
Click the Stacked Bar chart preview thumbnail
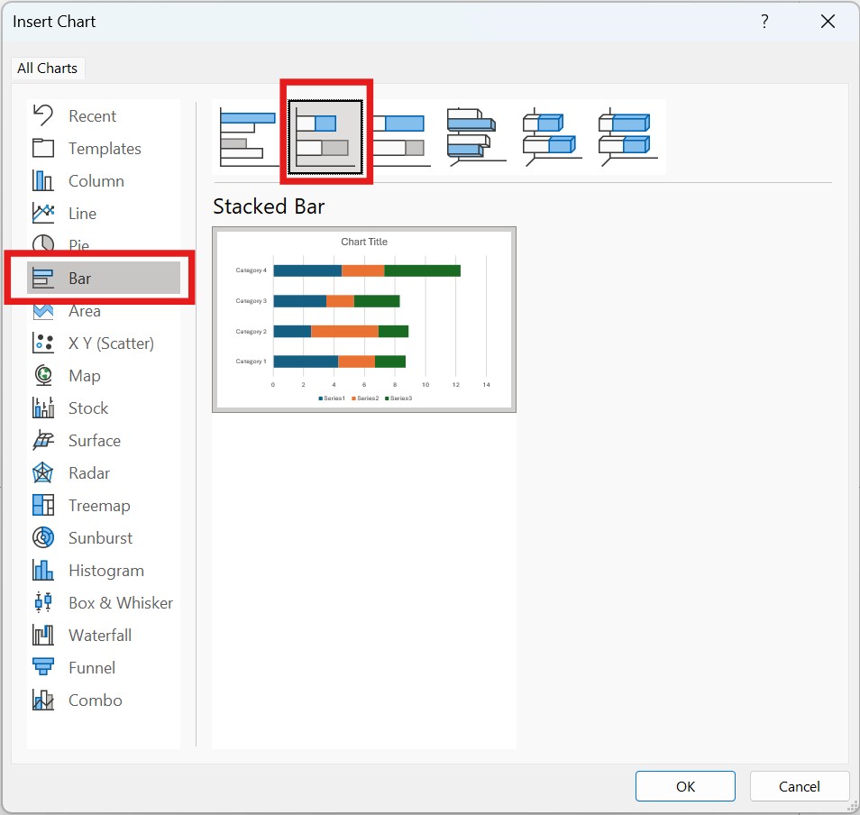pyautogui.click(x=364, y=319)
